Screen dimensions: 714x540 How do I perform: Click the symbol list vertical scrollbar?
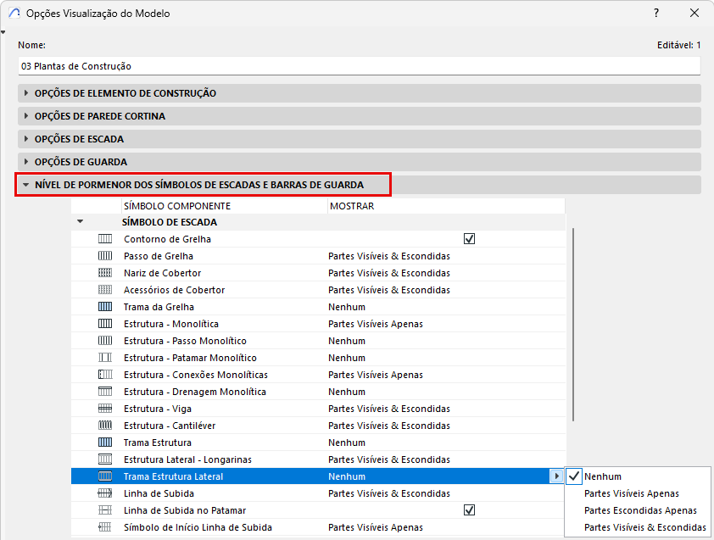pyautogui.click(x=573, y=325)
